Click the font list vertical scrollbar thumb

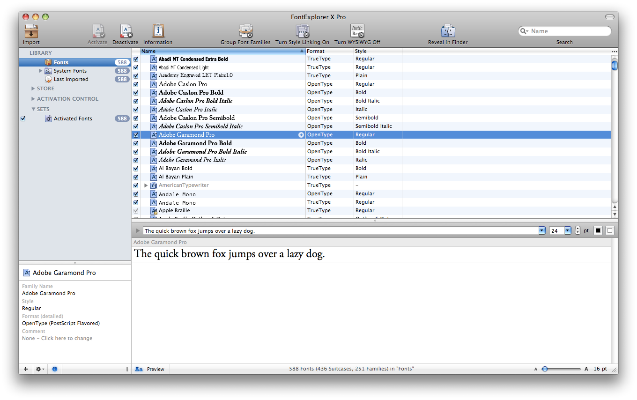pyautogui.click(x=615, y=64)
